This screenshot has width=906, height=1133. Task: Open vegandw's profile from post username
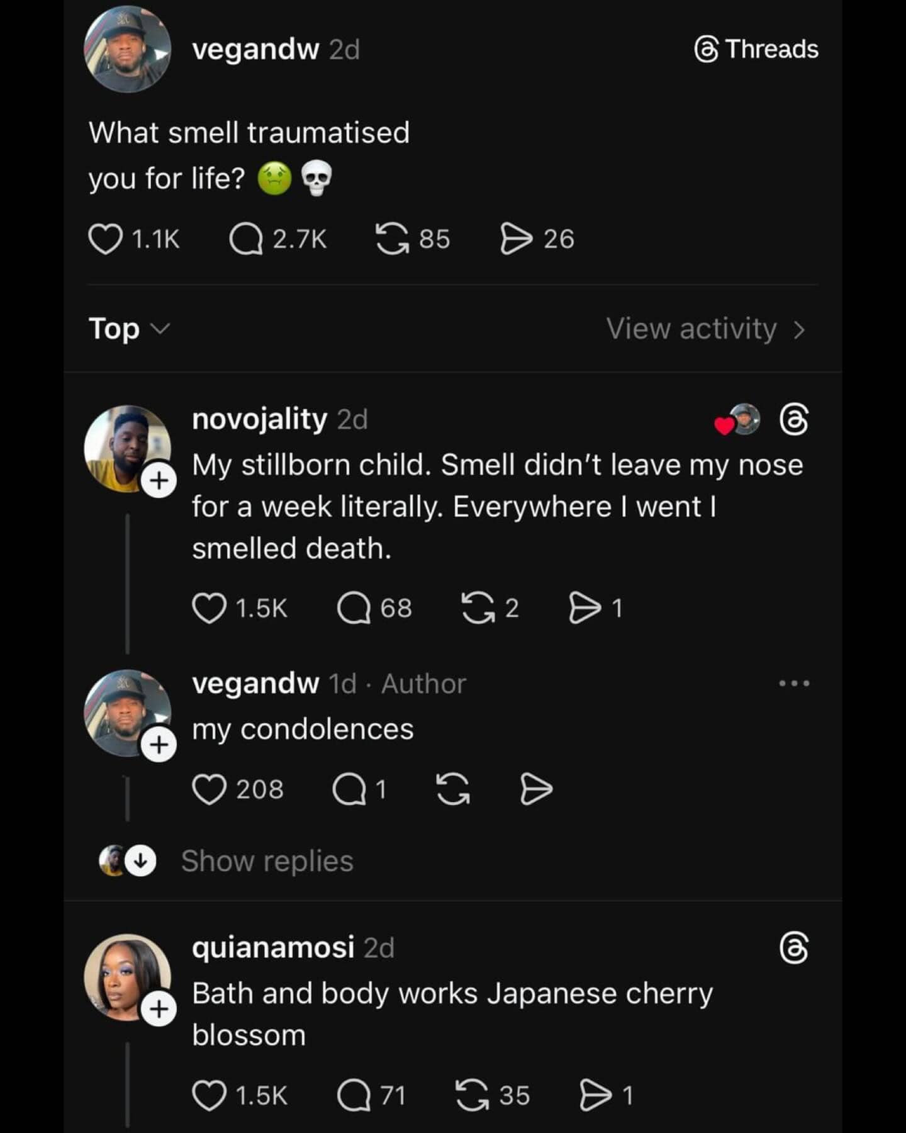point(255,50)
